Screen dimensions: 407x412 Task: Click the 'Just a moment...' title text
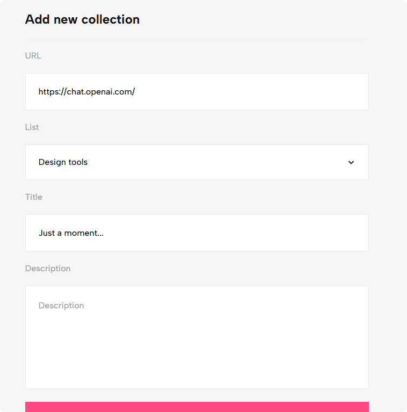click(71, 233)
